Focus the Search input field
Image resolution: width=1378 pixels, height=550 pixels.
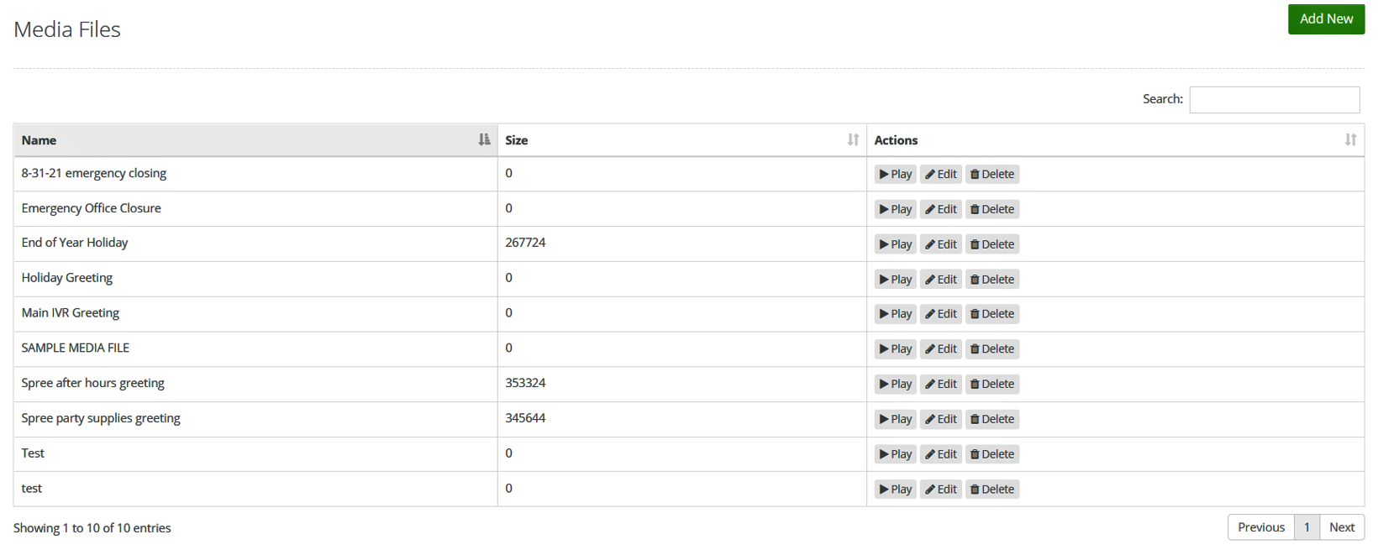click(1274, 100)
